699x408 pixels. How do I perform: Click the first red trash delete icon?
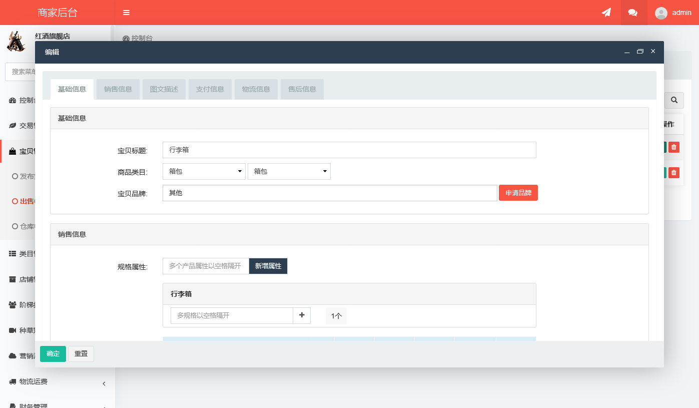pos(674,147)
